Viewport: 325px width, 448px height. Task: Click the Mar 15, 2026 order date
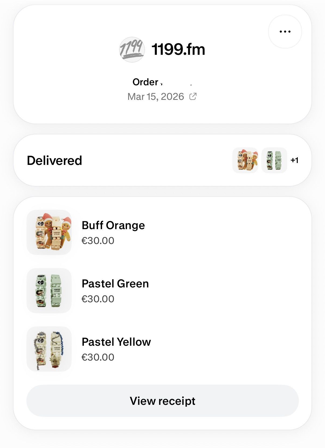coord(156,97)
